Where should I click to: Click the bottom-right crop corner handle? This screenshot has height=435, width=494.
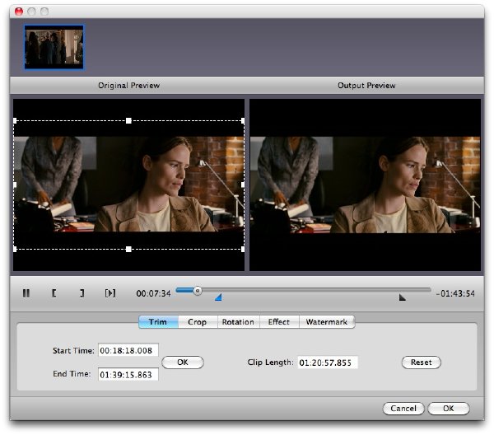pos(243,250)
